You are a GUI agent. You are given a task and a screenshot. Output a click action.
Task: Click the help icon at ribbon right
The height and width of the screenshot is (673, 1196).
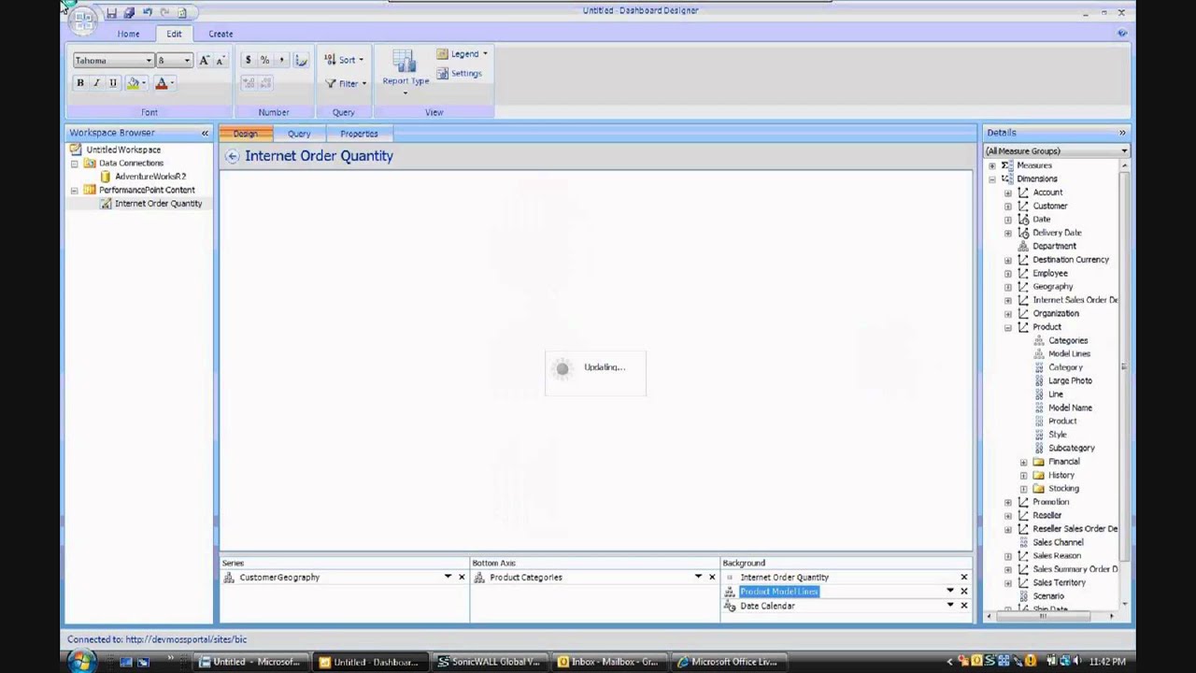1122,34
